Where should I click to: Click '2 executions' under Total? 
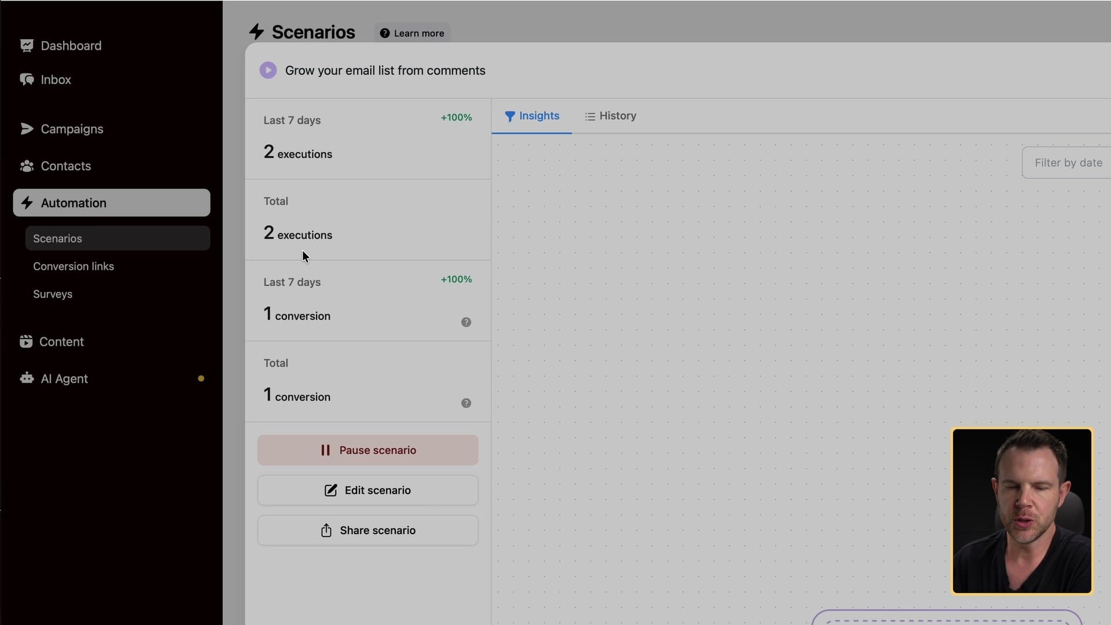(298, 233)
